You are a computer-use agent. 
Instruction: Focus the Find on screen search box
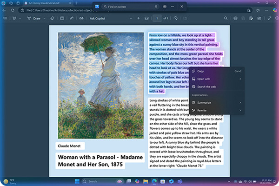point(131,7)
